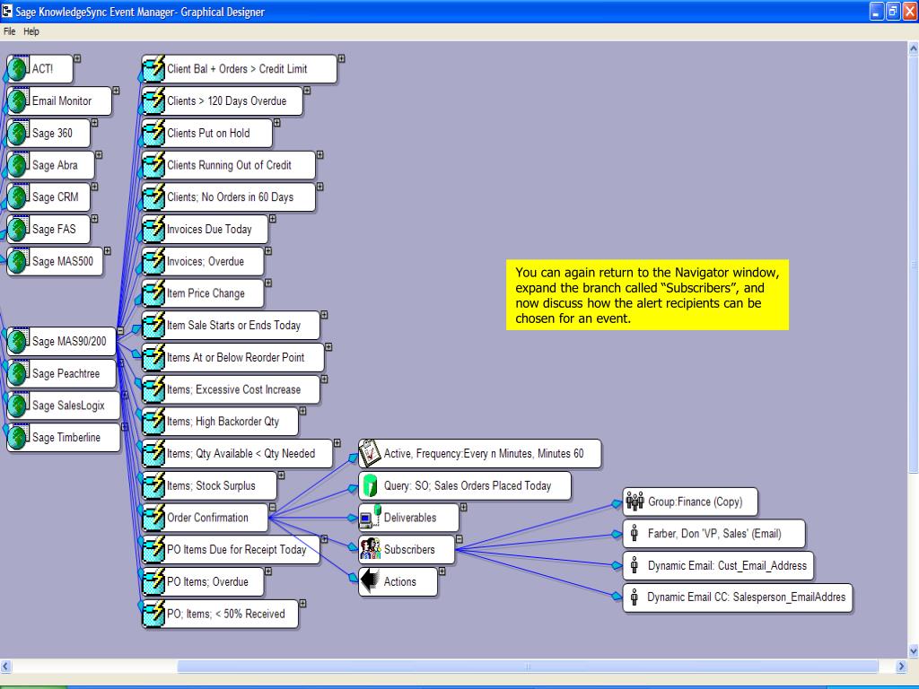Select Items At or Below Reorder Point

(x=232, y=357)
